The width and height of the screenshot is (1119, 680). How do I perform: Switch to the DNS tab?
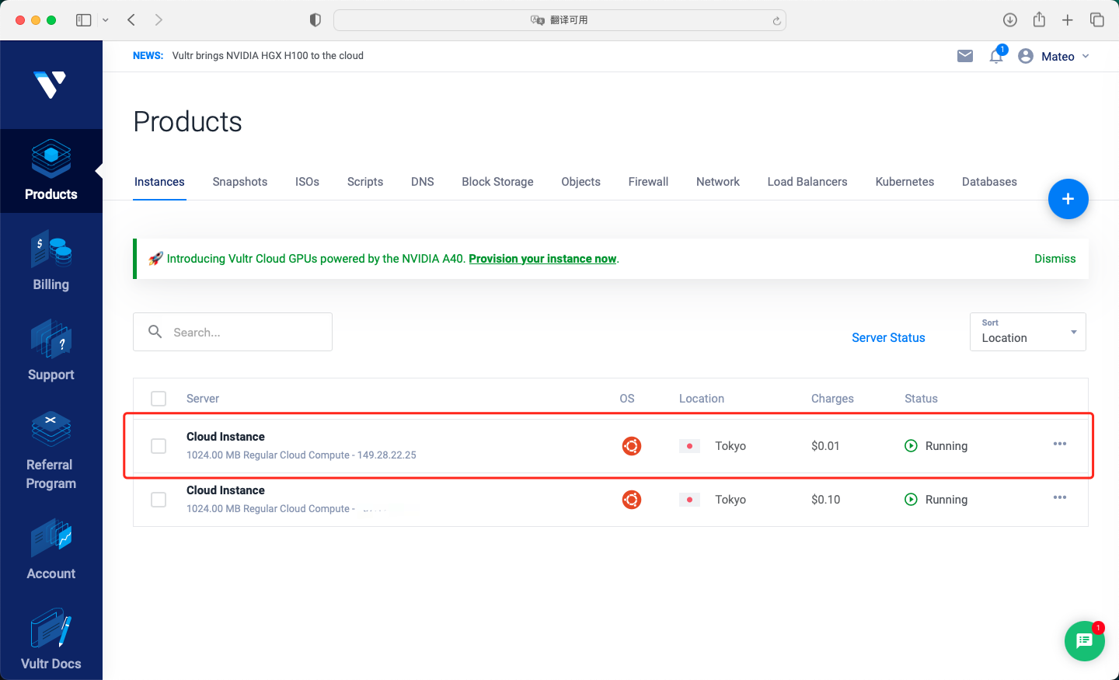(423, 182)
